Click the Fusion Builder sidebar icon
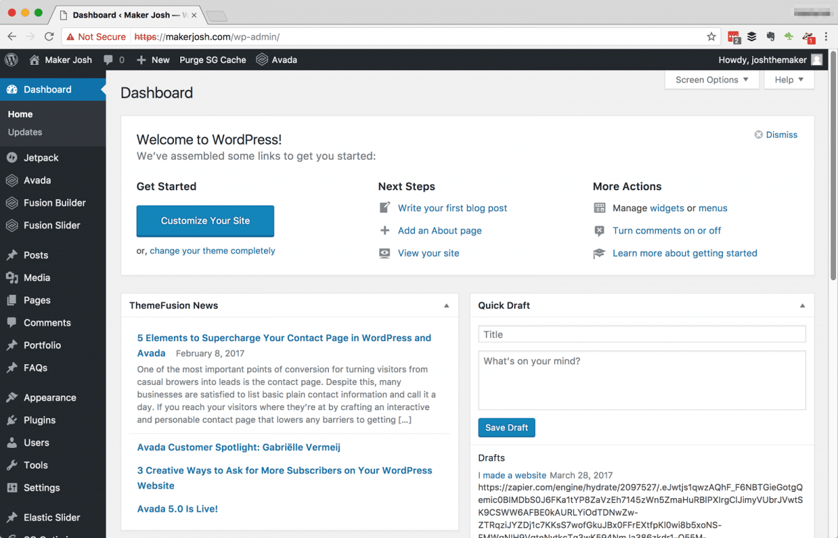The width and height of the screenshot is (838, 538). (11, 203)
